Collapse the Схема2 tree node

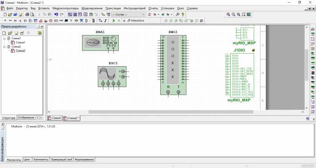pos(4,47)
